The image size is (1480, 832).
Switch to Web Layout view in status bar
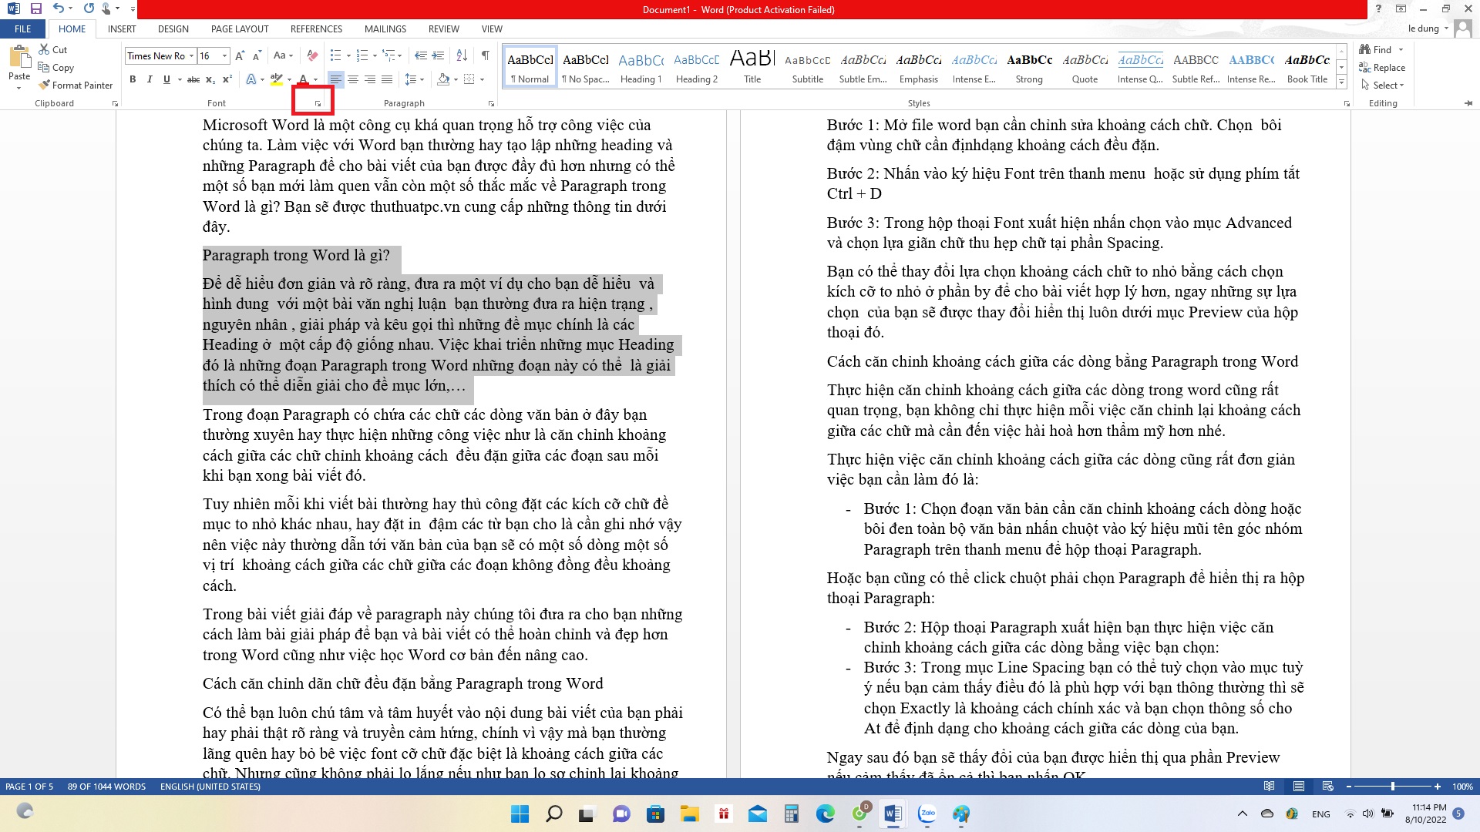[x=1327, y=787]
